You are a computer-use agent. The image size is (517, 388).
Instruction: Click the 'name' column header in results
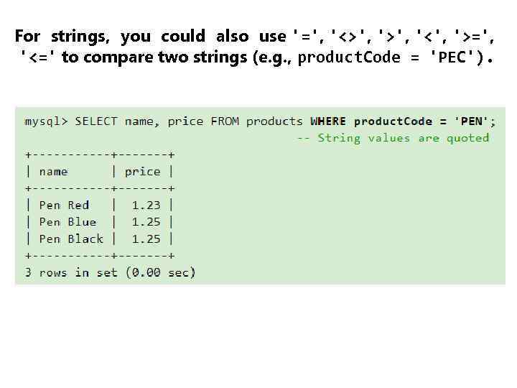(54, 172)
